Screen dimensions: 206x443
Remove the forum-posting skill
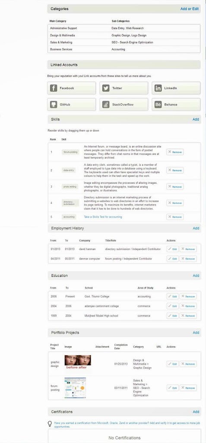click(175, 152)
